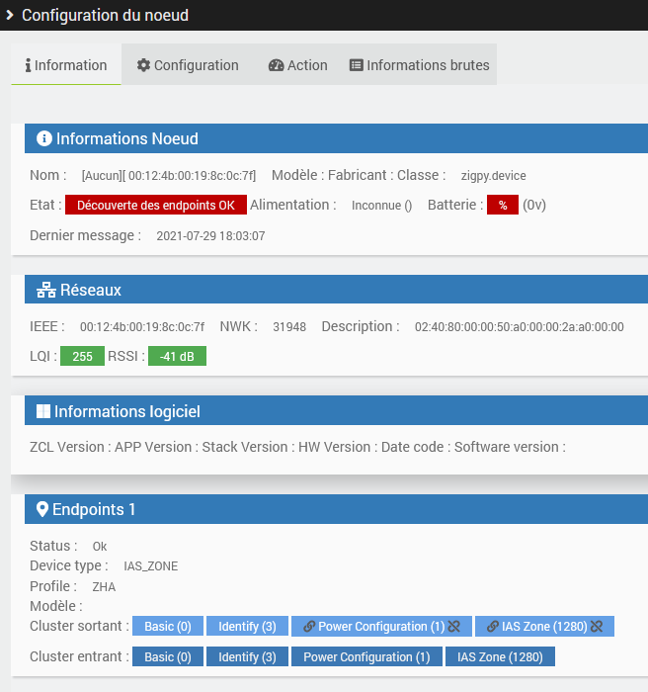Click the 'Informations logiciel' section header text
This screenshot has height=692, width=648.
(x=127, y=411)
